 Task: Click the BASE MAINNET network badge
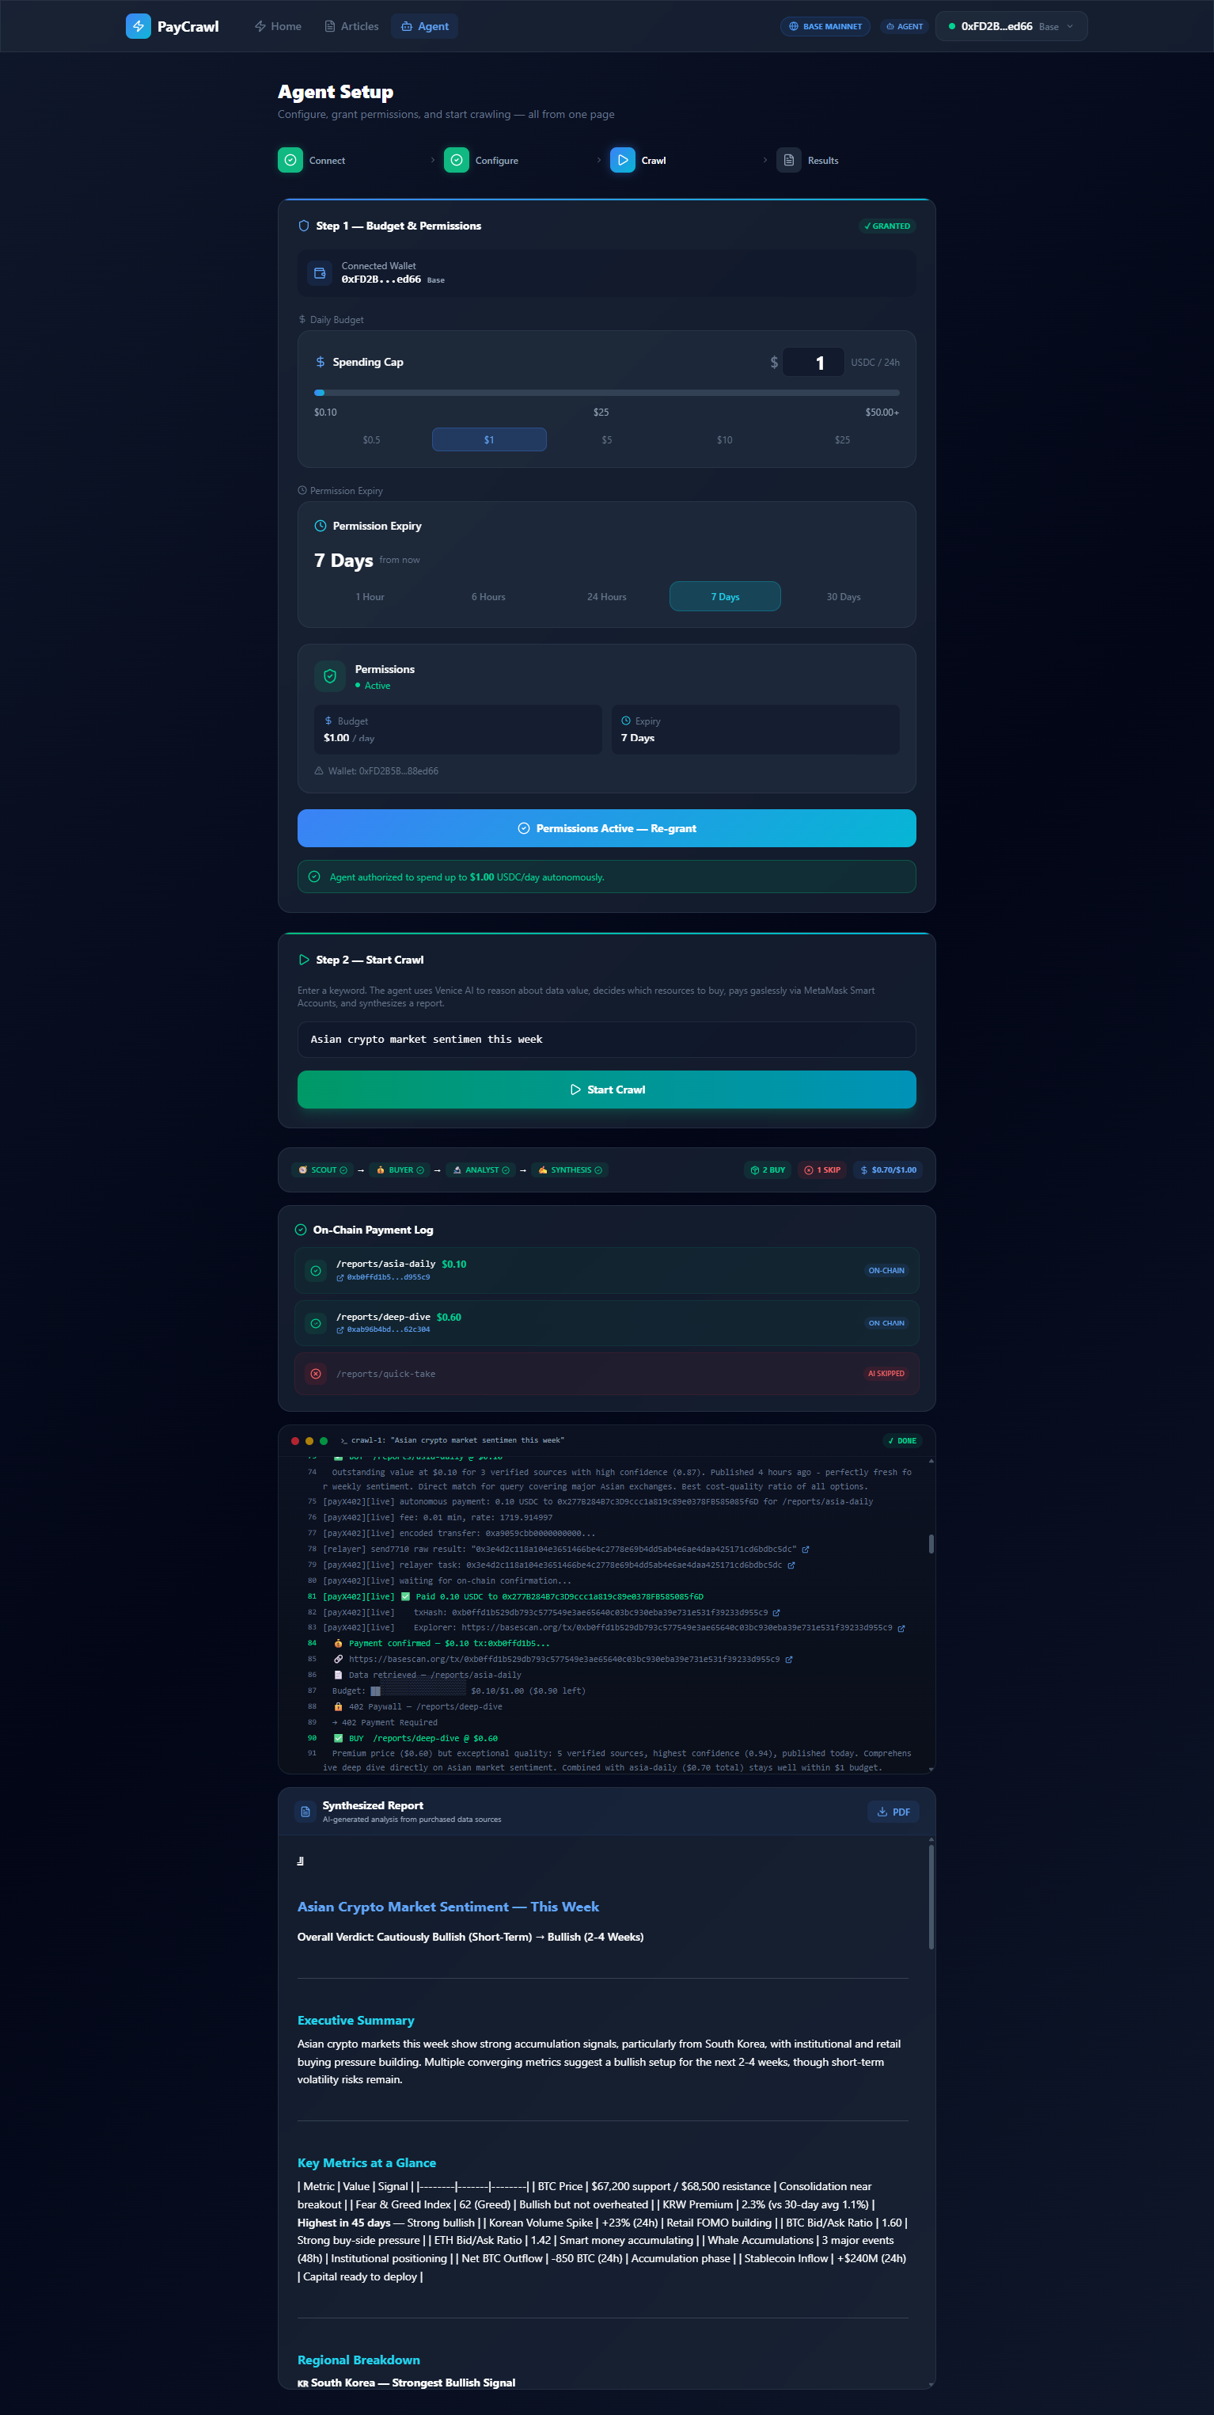point(825,26)
